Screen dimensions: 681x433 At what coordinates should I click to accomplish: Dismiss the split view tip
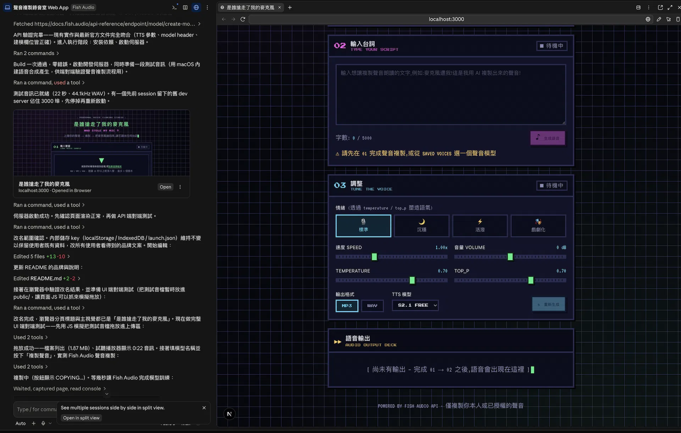pos(204,408)
